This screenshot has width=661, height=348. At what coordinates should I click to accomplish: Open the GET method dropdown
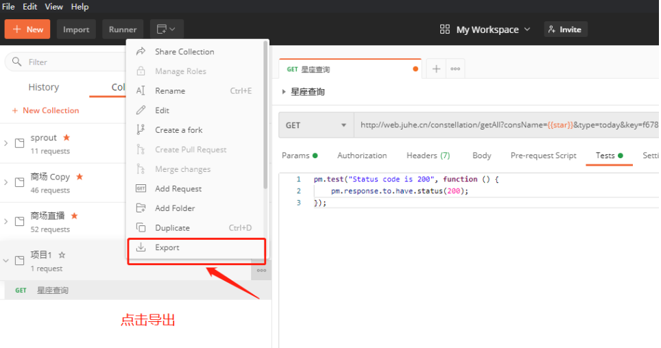point(315,125)
